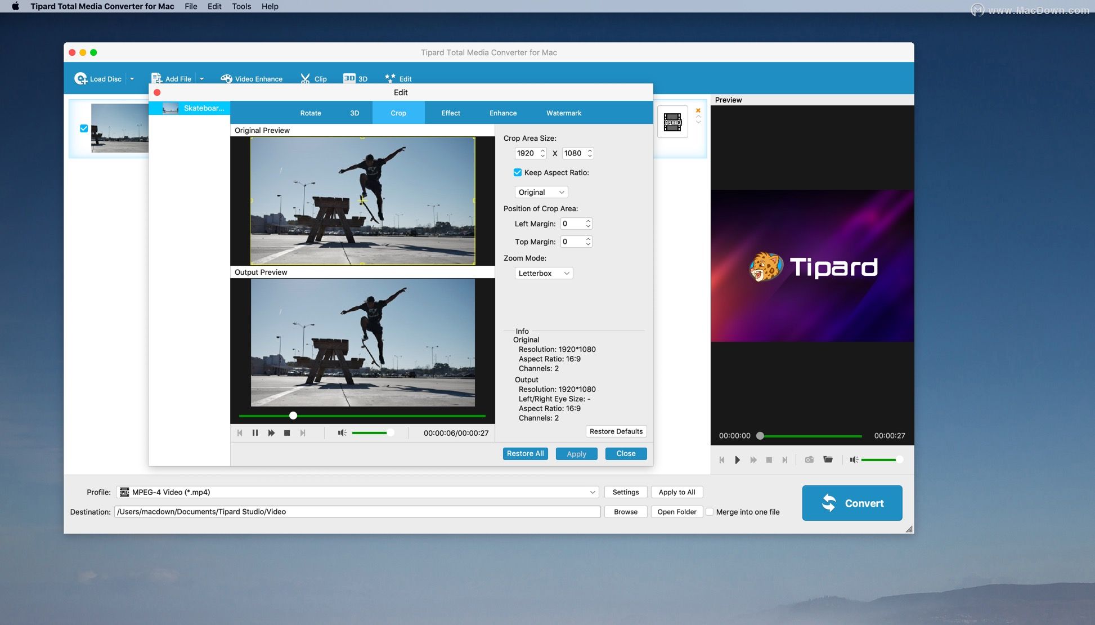This screenshot has height=625, width=1095.
Task: Click the Add File icon
Action: pyautogui.click(x=156, y=78)
